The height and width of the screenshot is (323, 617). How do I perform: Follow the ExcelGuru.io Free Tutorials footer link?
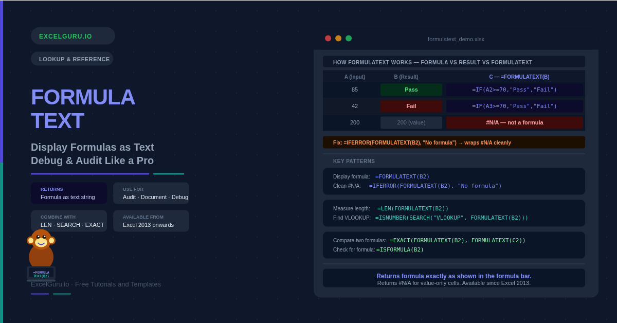[96, 284]
